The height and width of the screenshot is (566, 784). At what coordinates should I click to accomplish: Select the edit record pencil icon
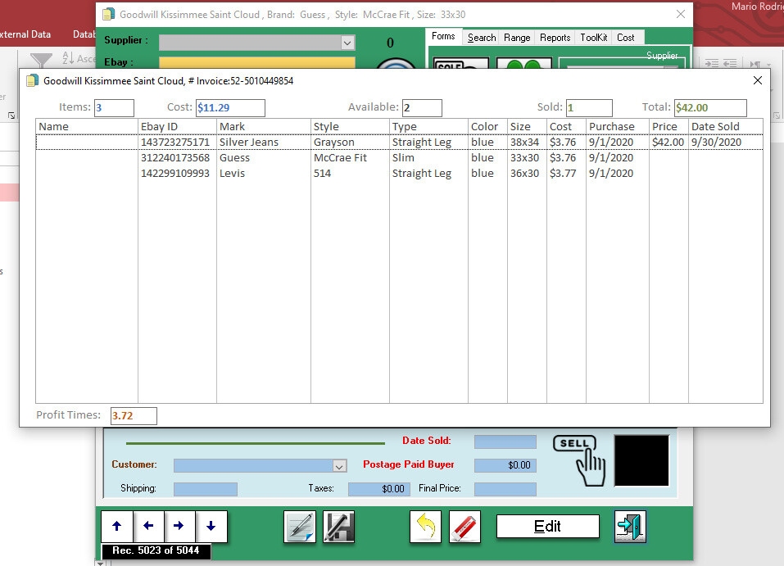[x=299, y=528]
